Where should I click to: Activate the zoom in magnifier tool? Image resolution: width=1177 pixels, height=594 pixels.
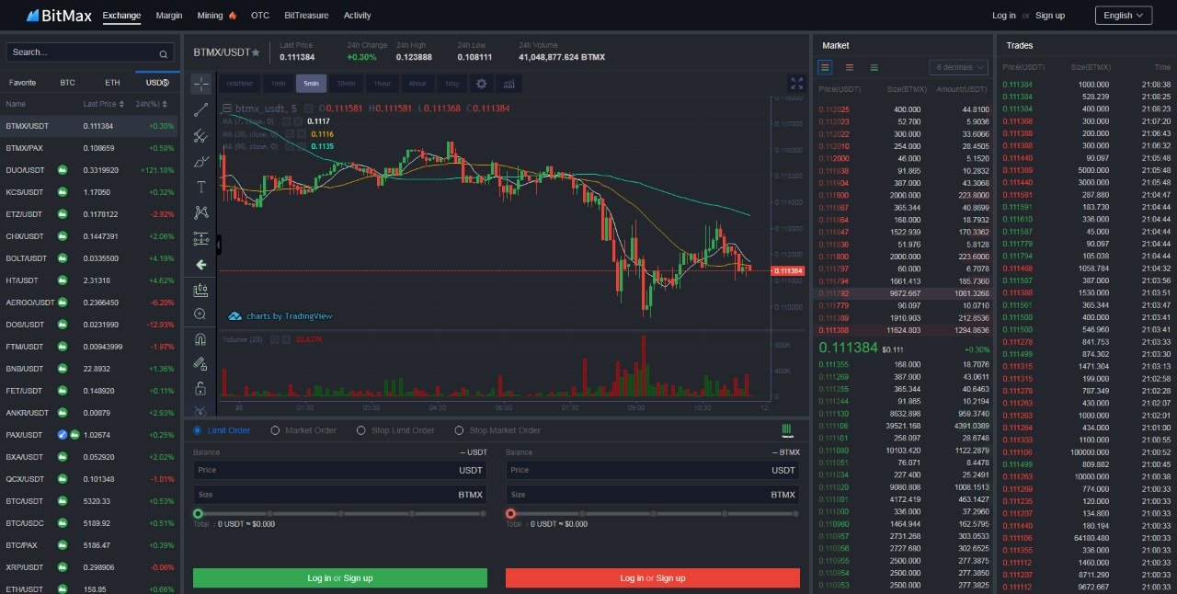click(201, 314)
